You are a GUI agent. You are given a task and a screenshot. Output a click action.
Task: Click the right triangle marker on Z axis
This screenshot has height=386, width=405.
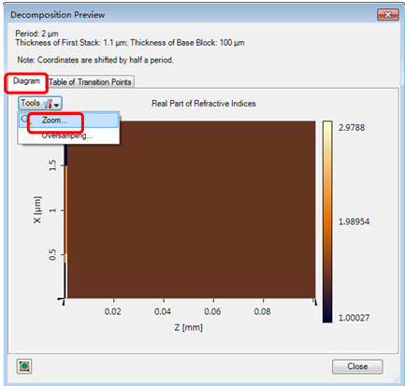click(x=315, y=302)
